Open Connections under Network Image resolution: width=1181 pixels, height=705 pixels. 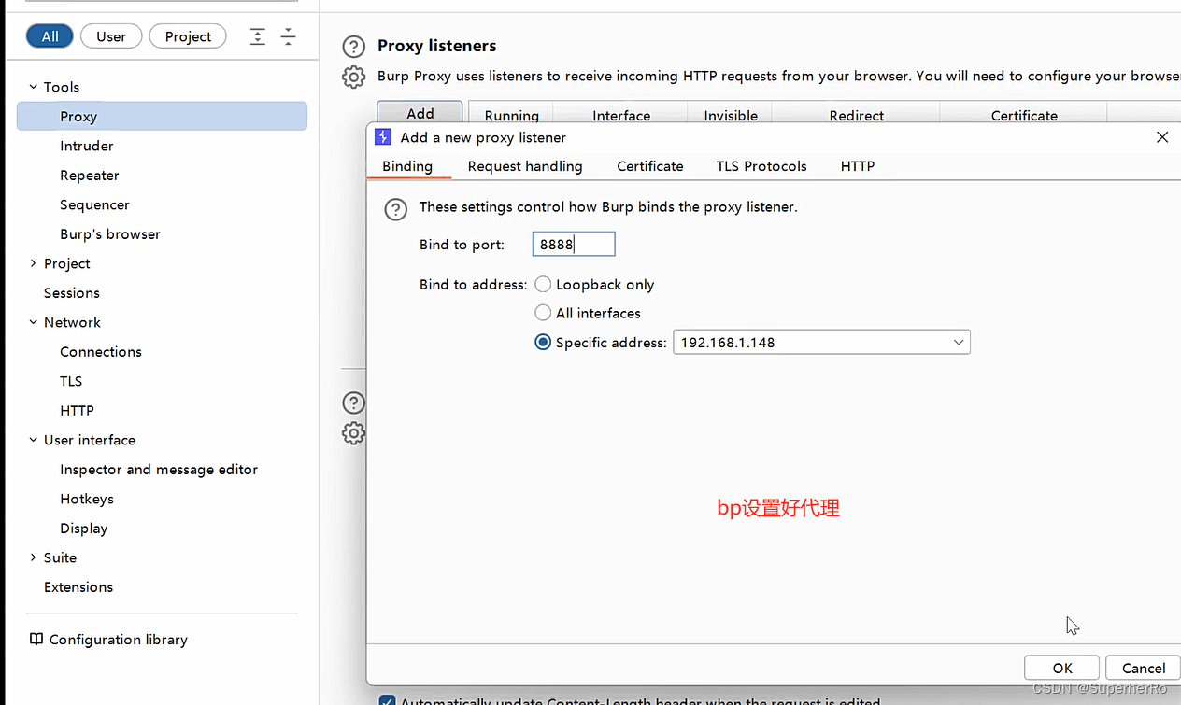[101, 352]
